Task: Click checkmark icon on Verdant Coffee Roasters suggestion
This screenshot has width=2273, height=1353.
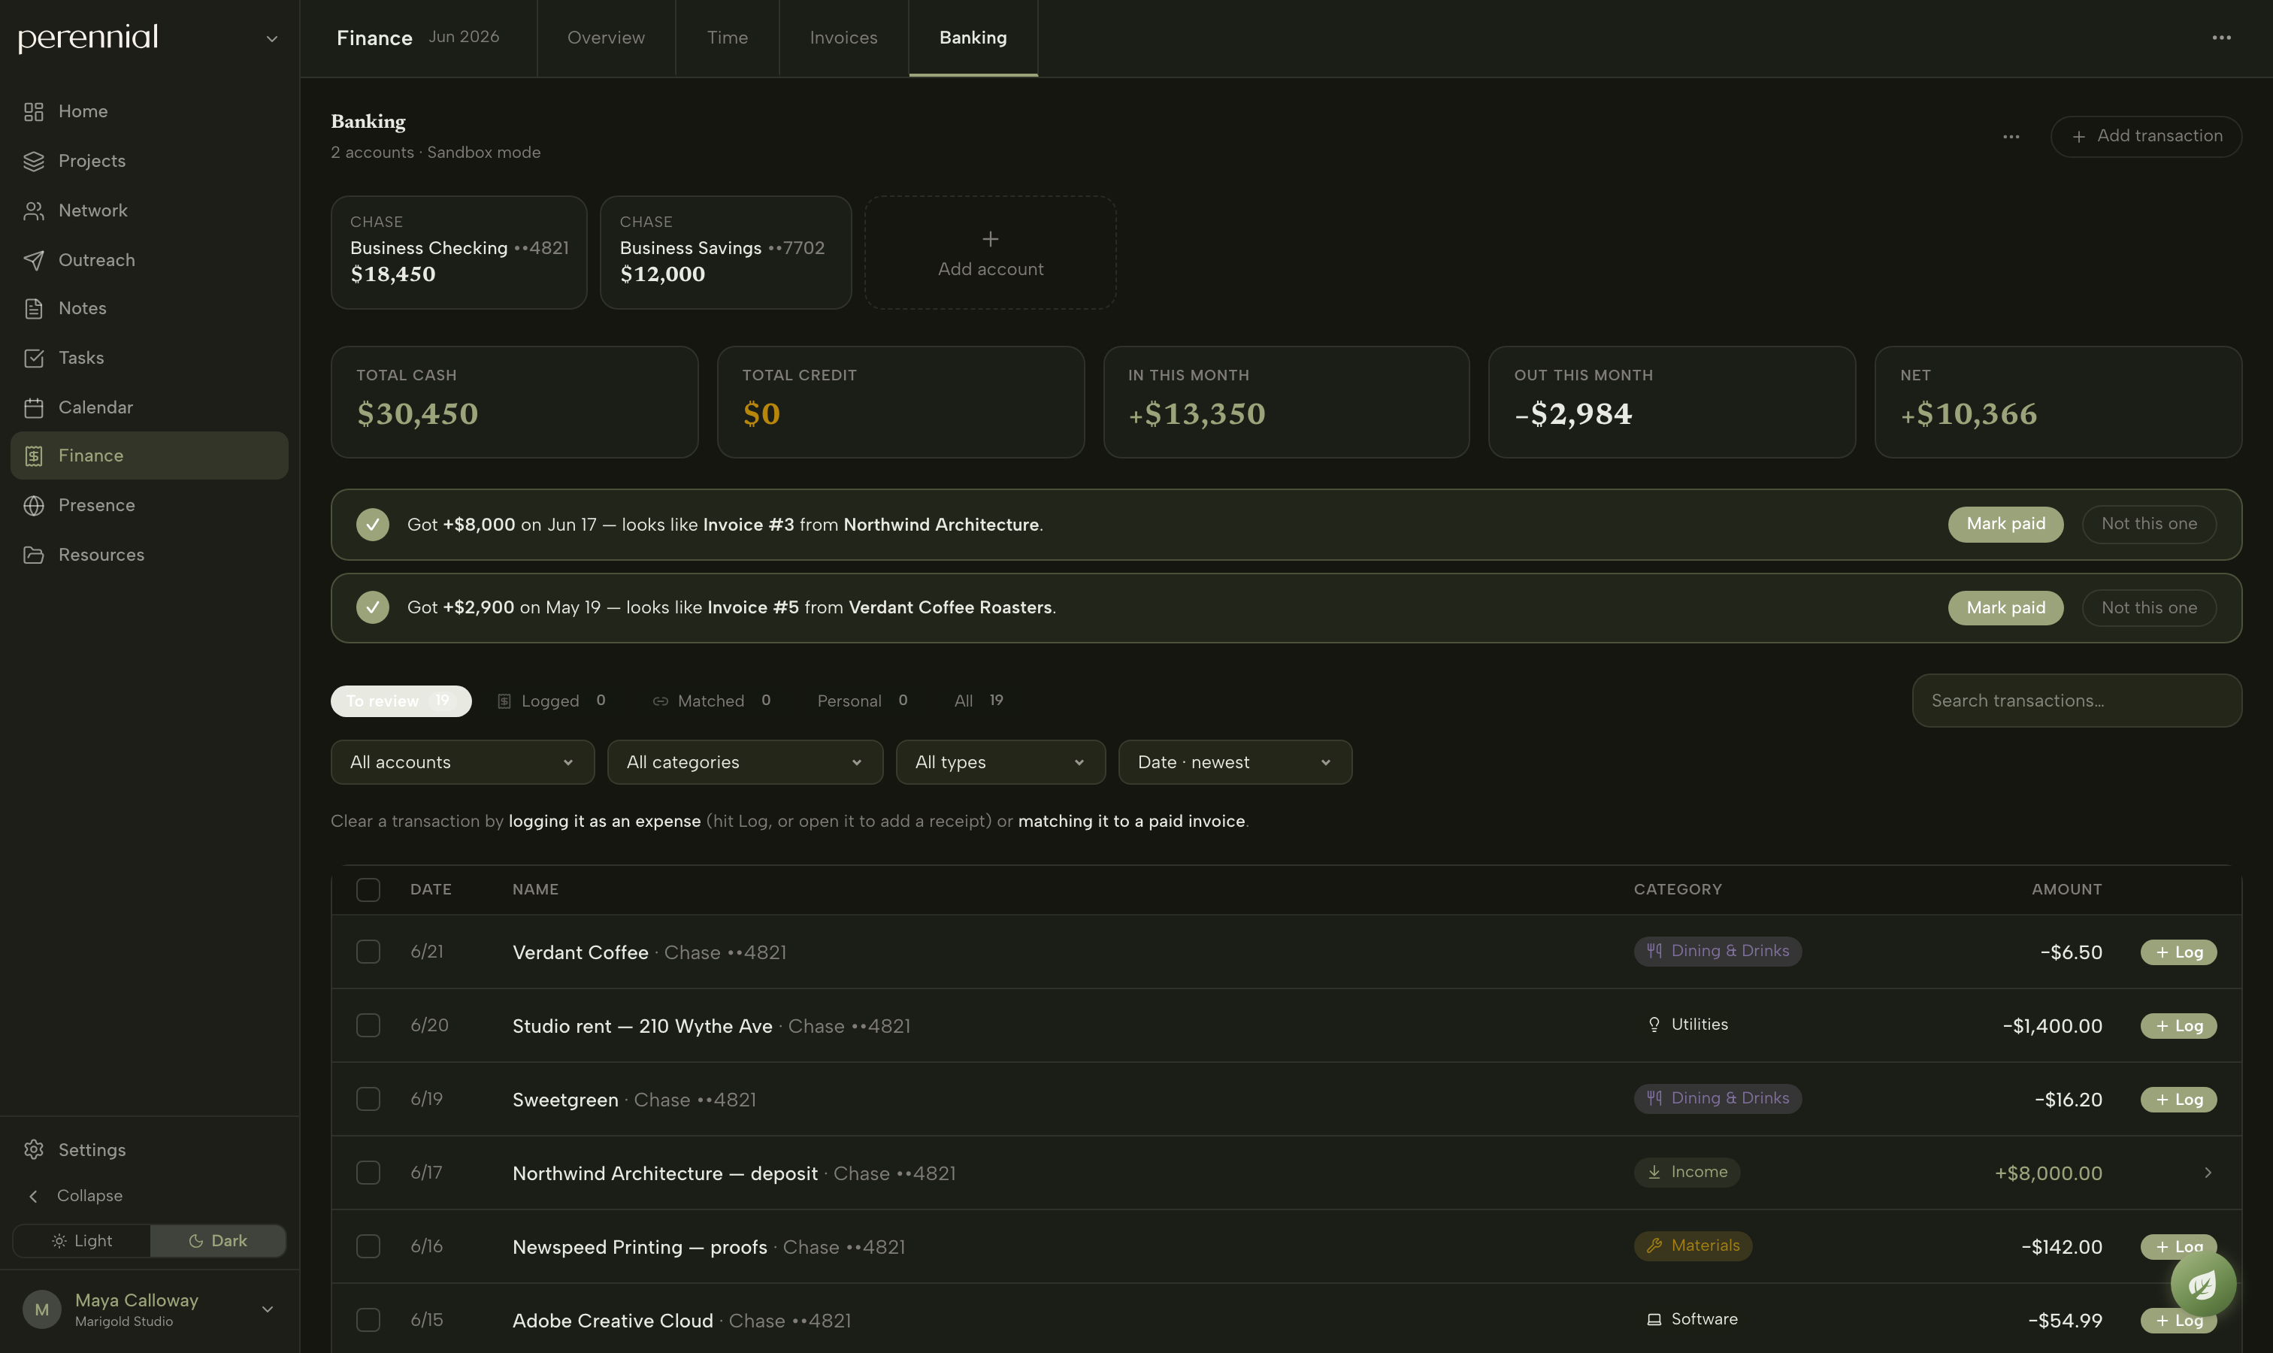Action: (x=372, y=607)
